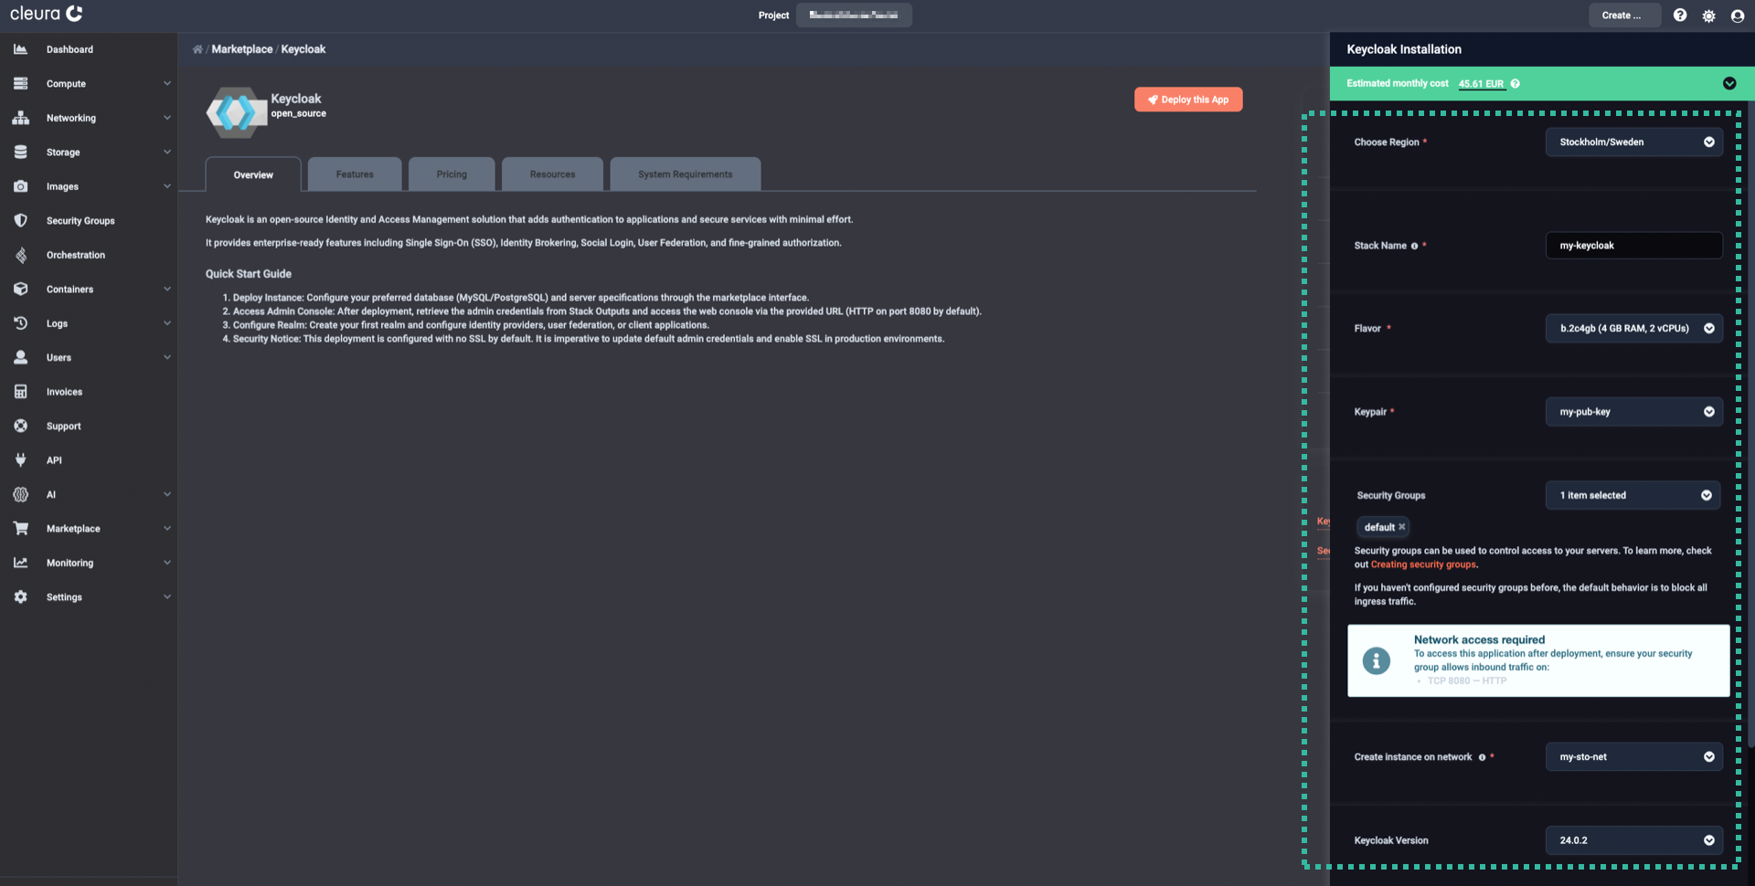Switch to the System Requirements tab
Screen dimensions: 1755x886
tap(685, 174)
